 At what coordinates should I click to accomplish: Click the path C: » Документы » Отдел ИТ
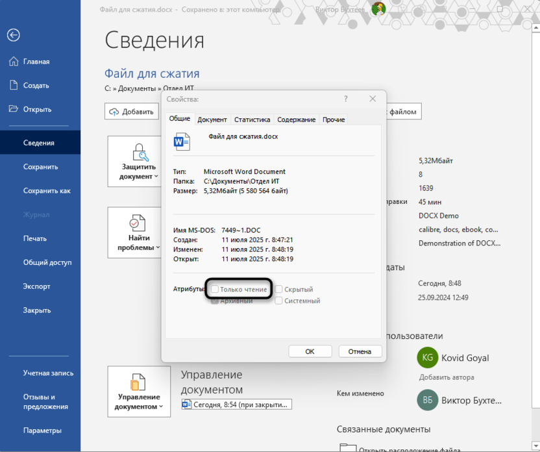(x=149, y=88)
